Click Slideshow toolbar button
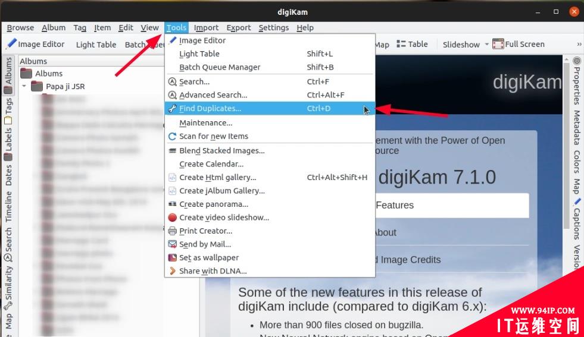Image resolution: width=584 pixels, height=337 pixels. (x=461, y=44)
